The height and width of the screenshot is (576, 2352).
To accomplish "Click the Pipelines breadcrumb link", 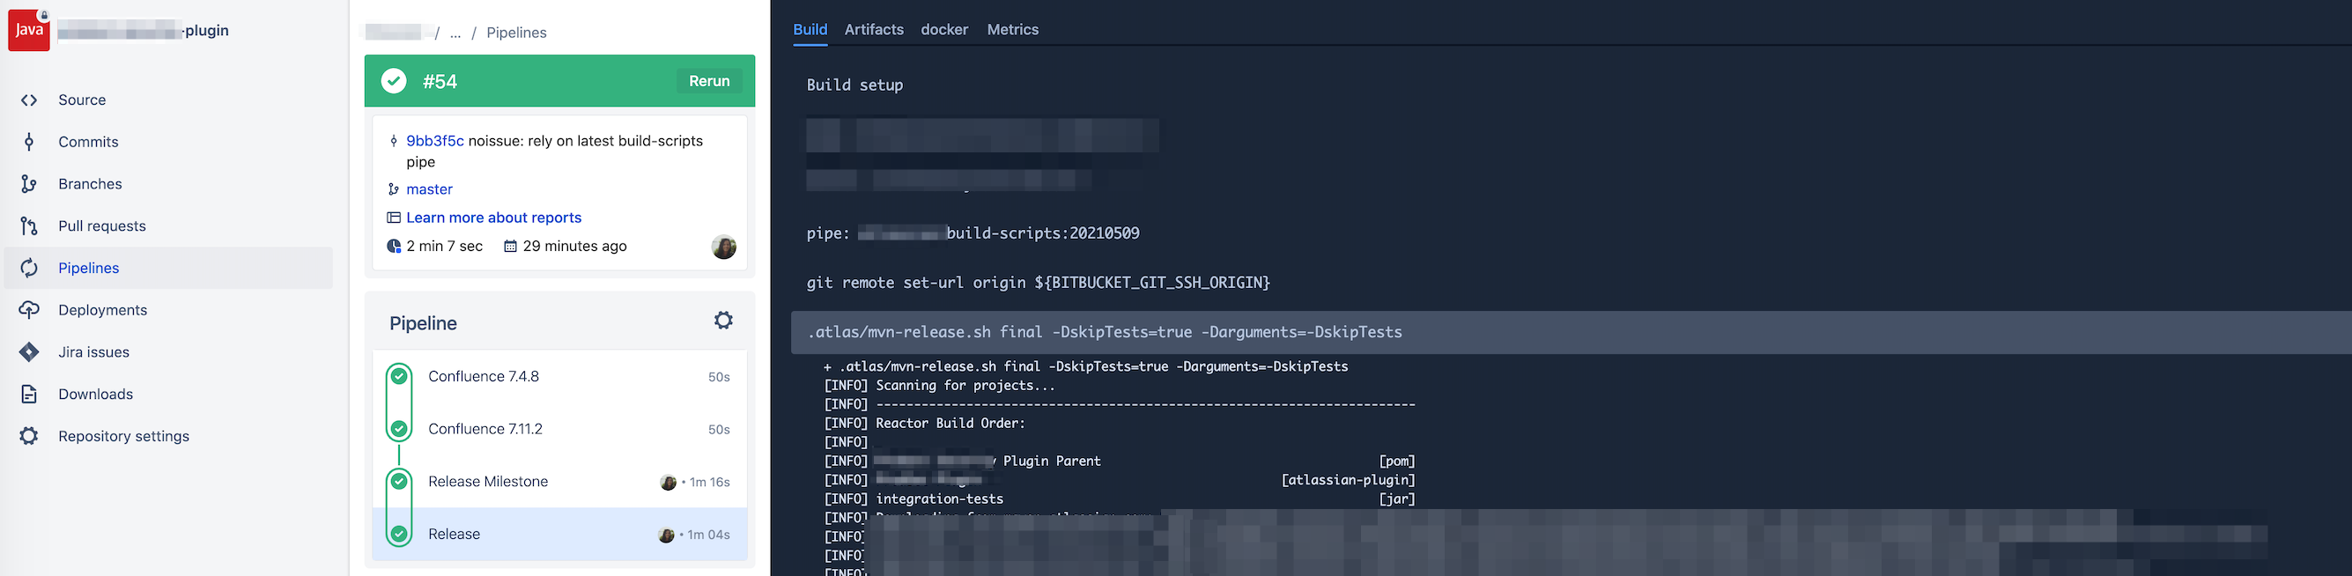I will pos(517,33).
